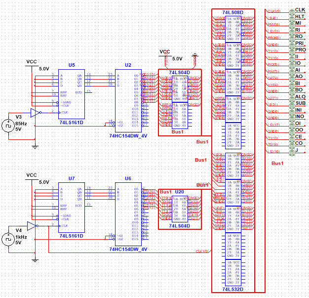
Task: Click the U5 reference label
Action: (72, 65)
